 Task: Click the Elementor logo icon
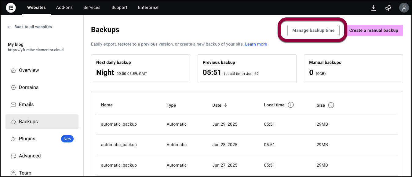tap(11, 7)
